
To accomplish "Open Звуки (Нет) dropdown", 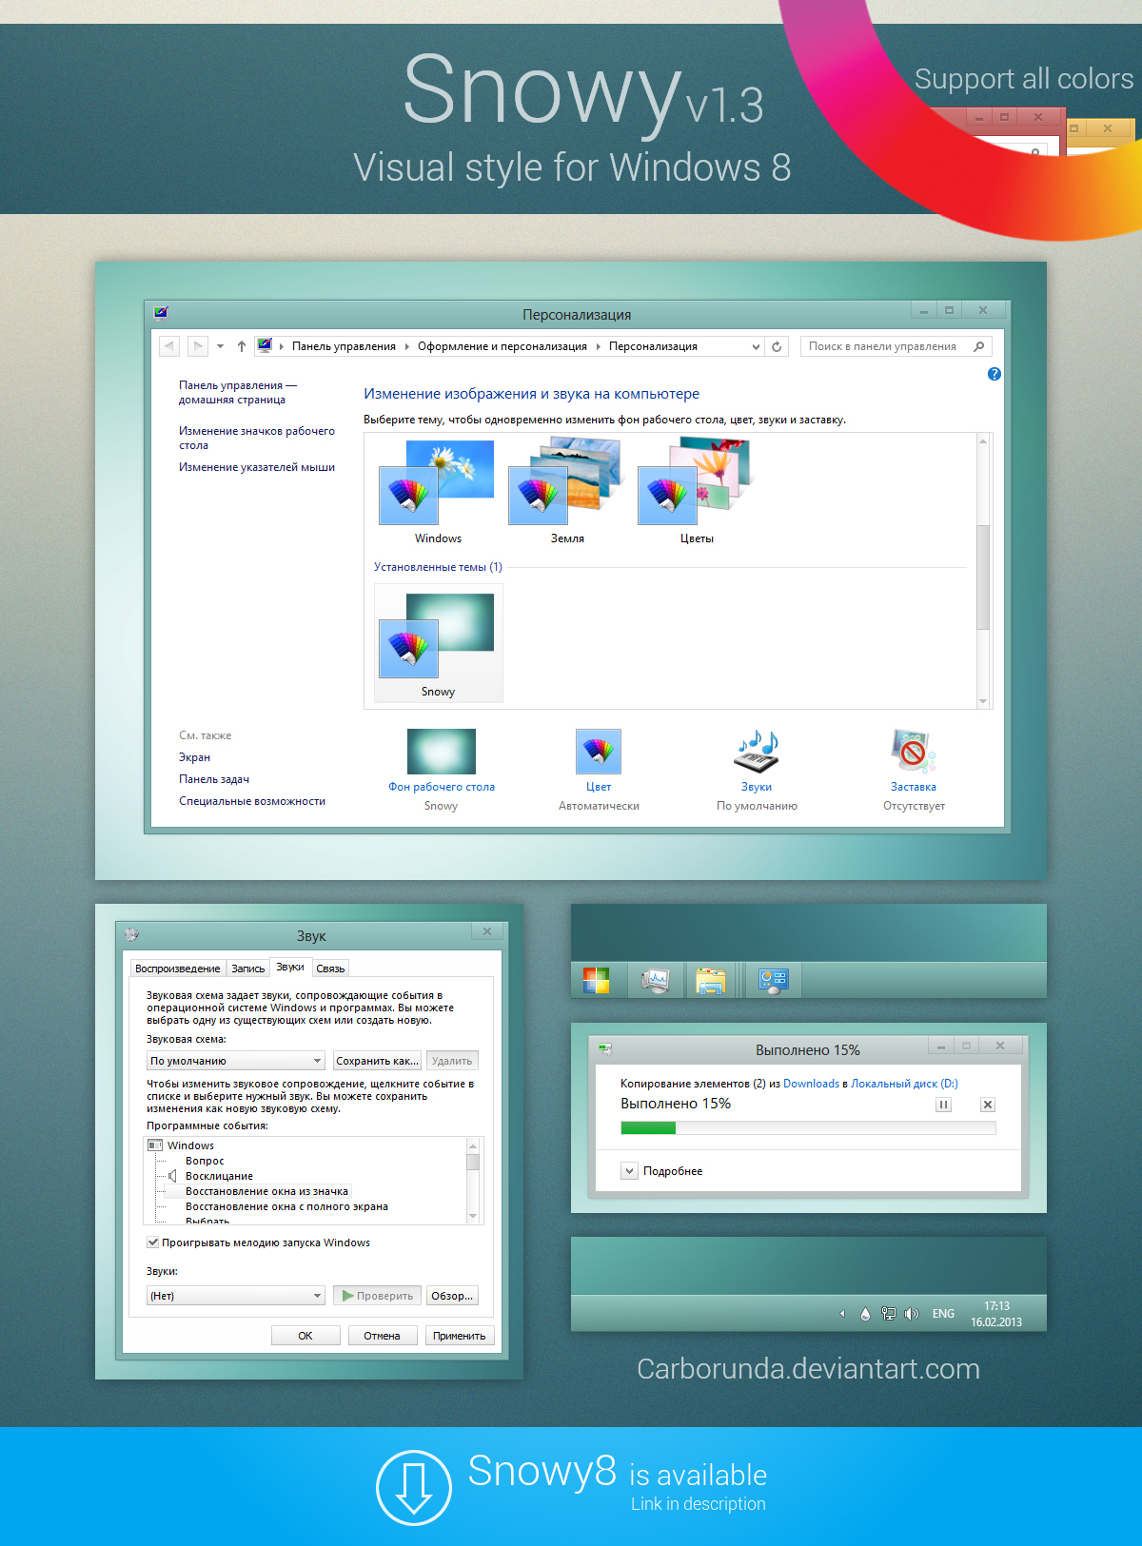I will pos(236,1296).
